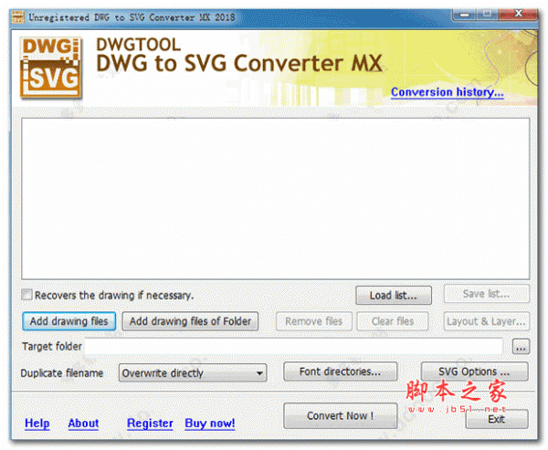Screen dimensions: 548x450
Task: Click the Remove files button
Action: [314, 321]
